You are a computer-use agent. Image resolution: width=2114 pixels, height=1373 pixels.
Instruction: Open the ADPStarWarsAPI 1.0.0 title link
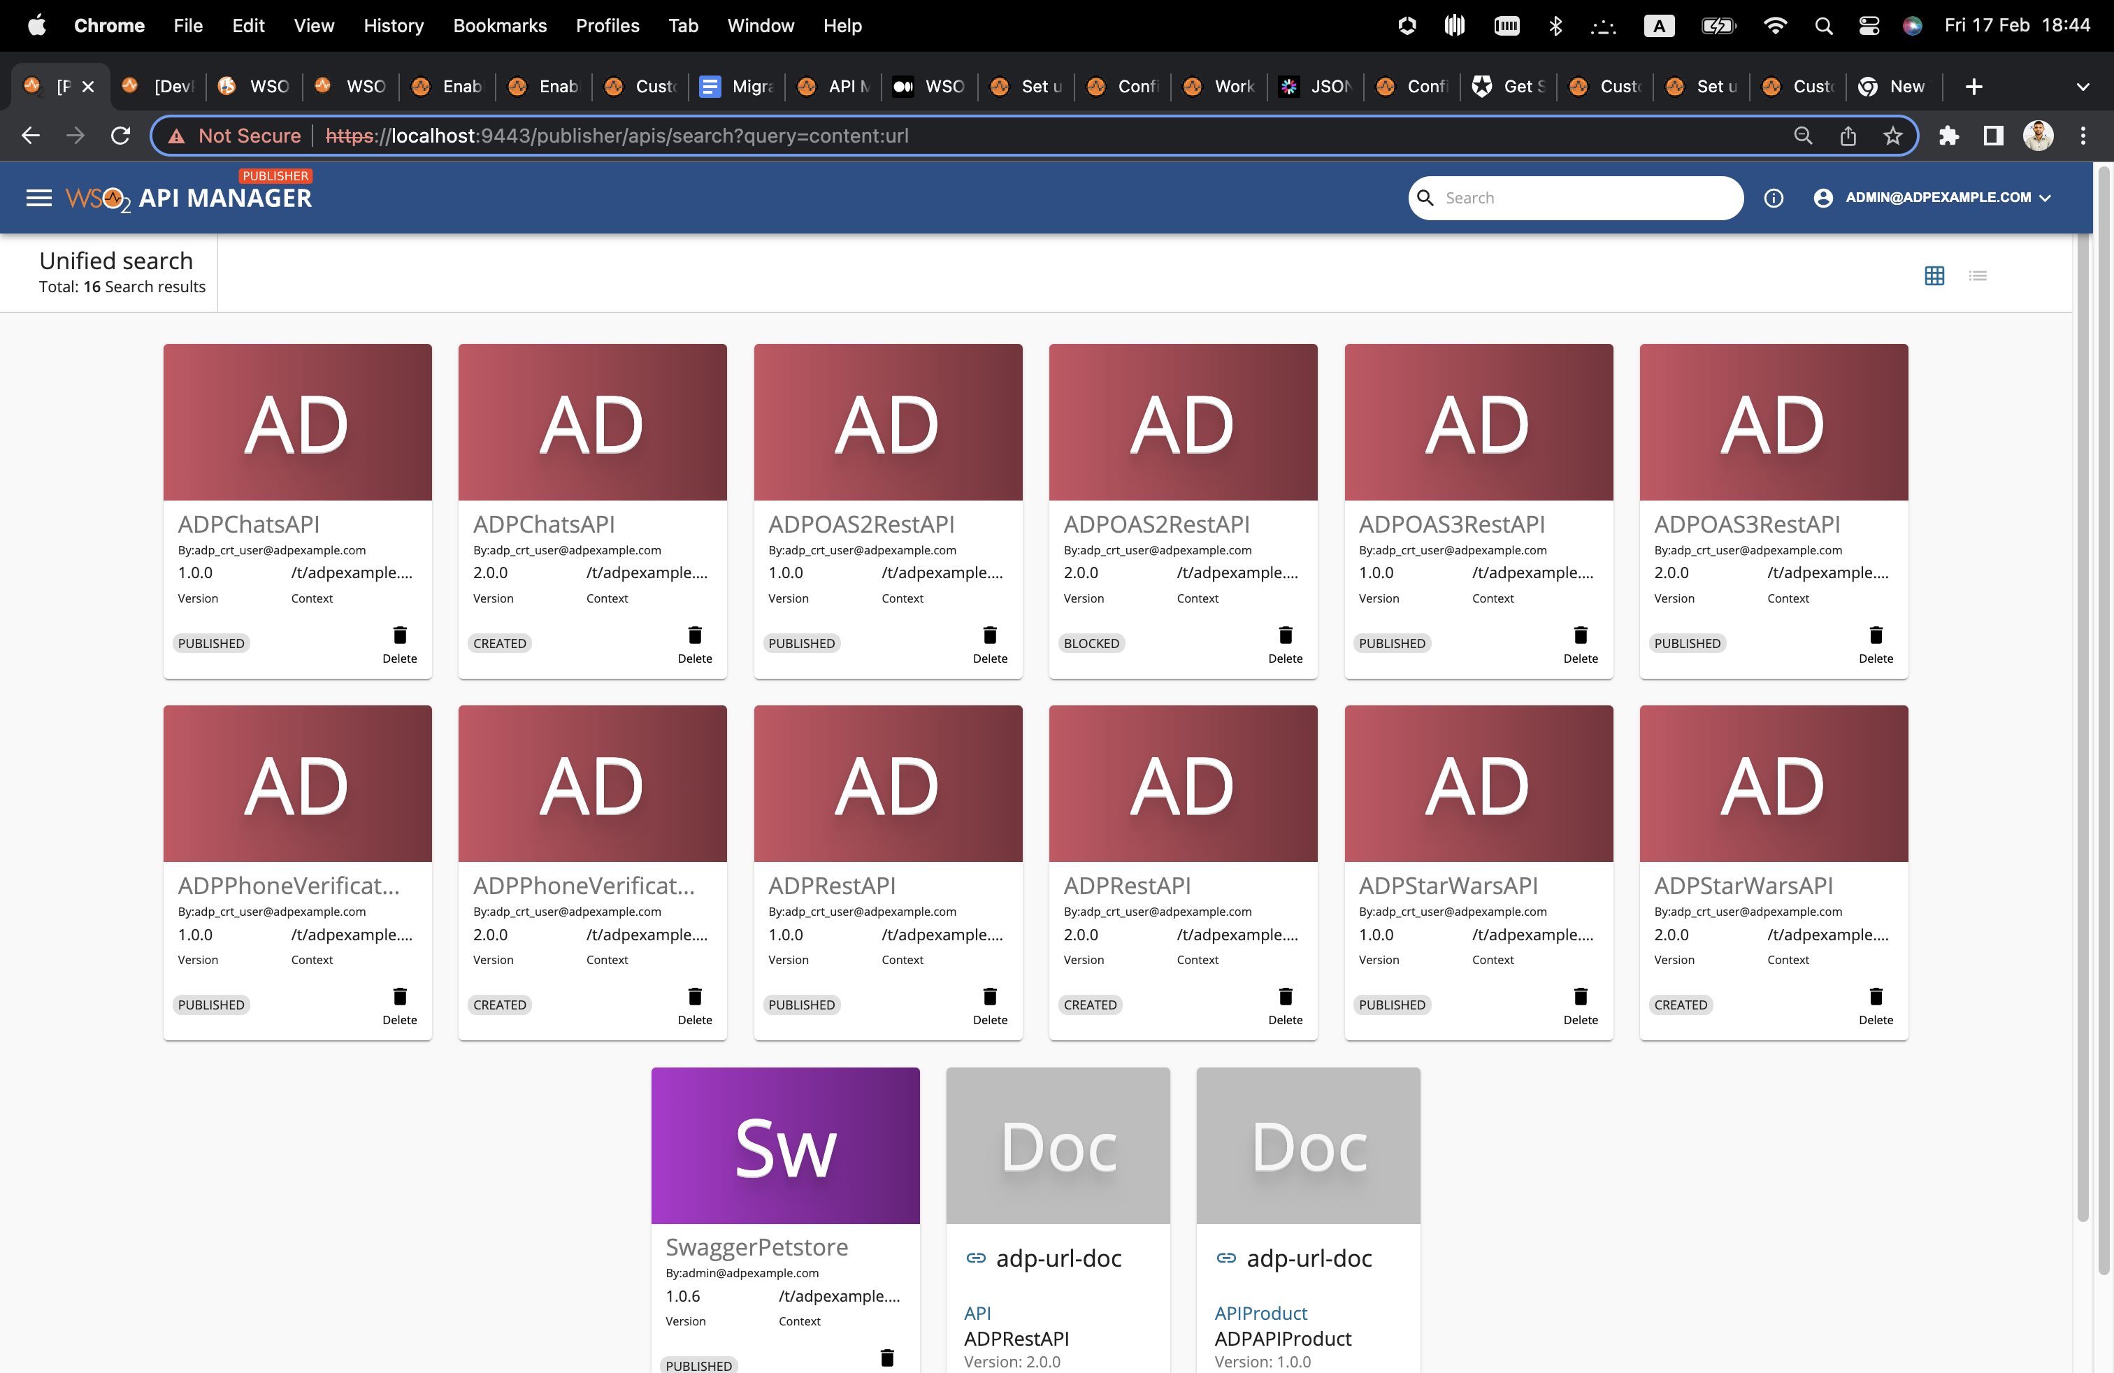click(x=1448, y=886)
